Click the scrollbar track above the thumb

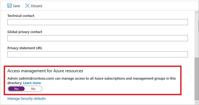pos(197,36)
